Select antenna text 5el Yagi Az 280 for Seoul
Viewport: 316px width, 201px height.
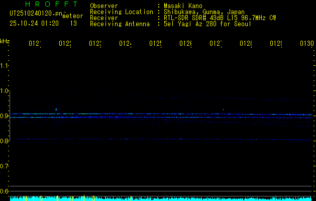pos(207,24)
